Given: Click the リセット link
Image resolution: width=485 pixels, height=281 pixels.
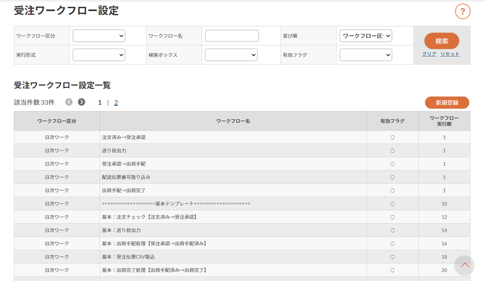Looking at the screenshot, I should coord(450,54).
